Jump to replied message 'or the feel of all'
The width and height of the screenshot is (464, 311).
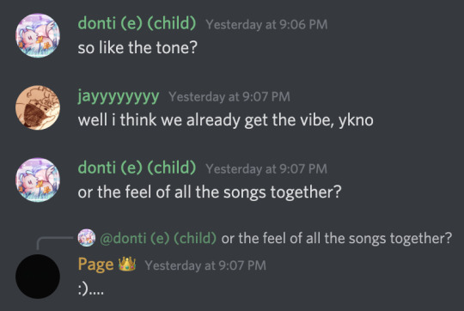[337, 238]
